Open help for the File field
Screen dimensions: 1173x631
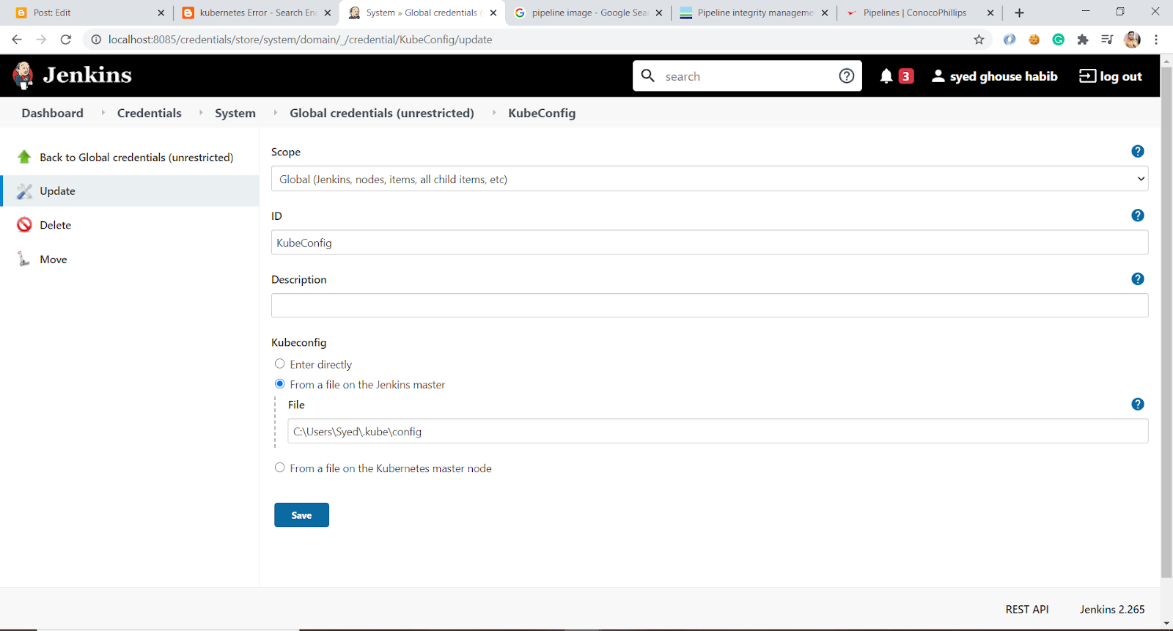click(x=1138, y=404)
